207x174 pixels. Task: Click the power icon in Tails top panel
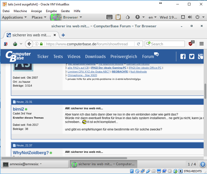click(x=197, y=17)
